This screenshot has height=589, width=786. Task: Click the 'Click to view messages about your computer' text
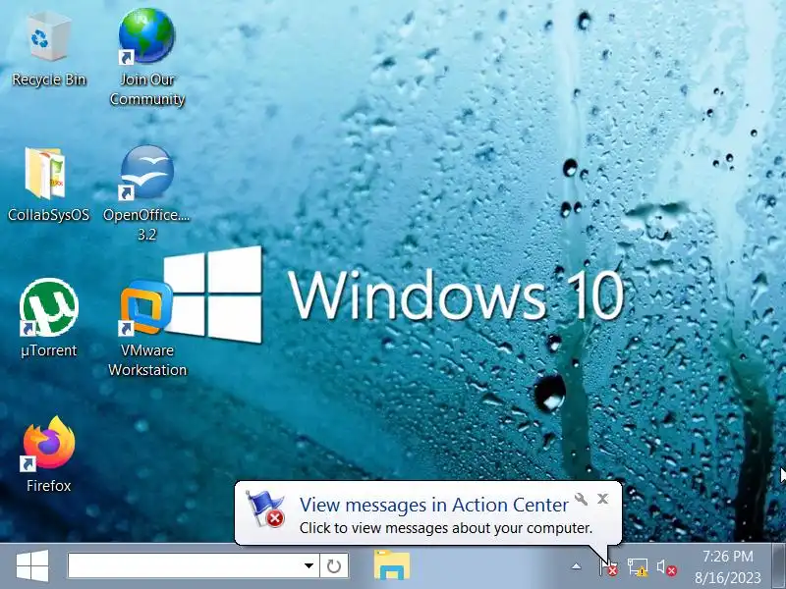point(446,528)
